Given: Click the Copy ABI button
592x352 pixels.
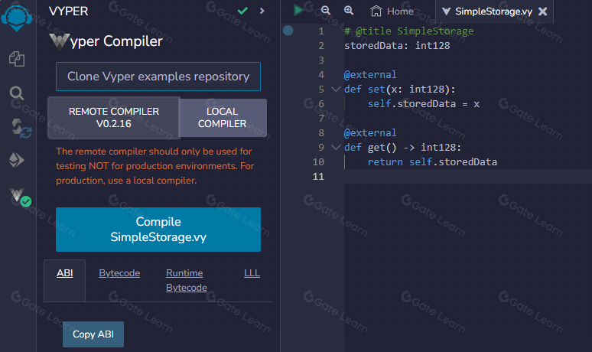Looking at the screenshot, I should [x=93, y=334].
